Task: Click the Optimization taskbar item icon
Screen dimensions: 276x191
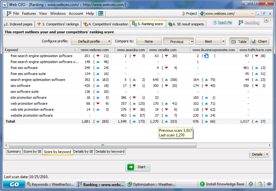Action: tap(129, 184)
